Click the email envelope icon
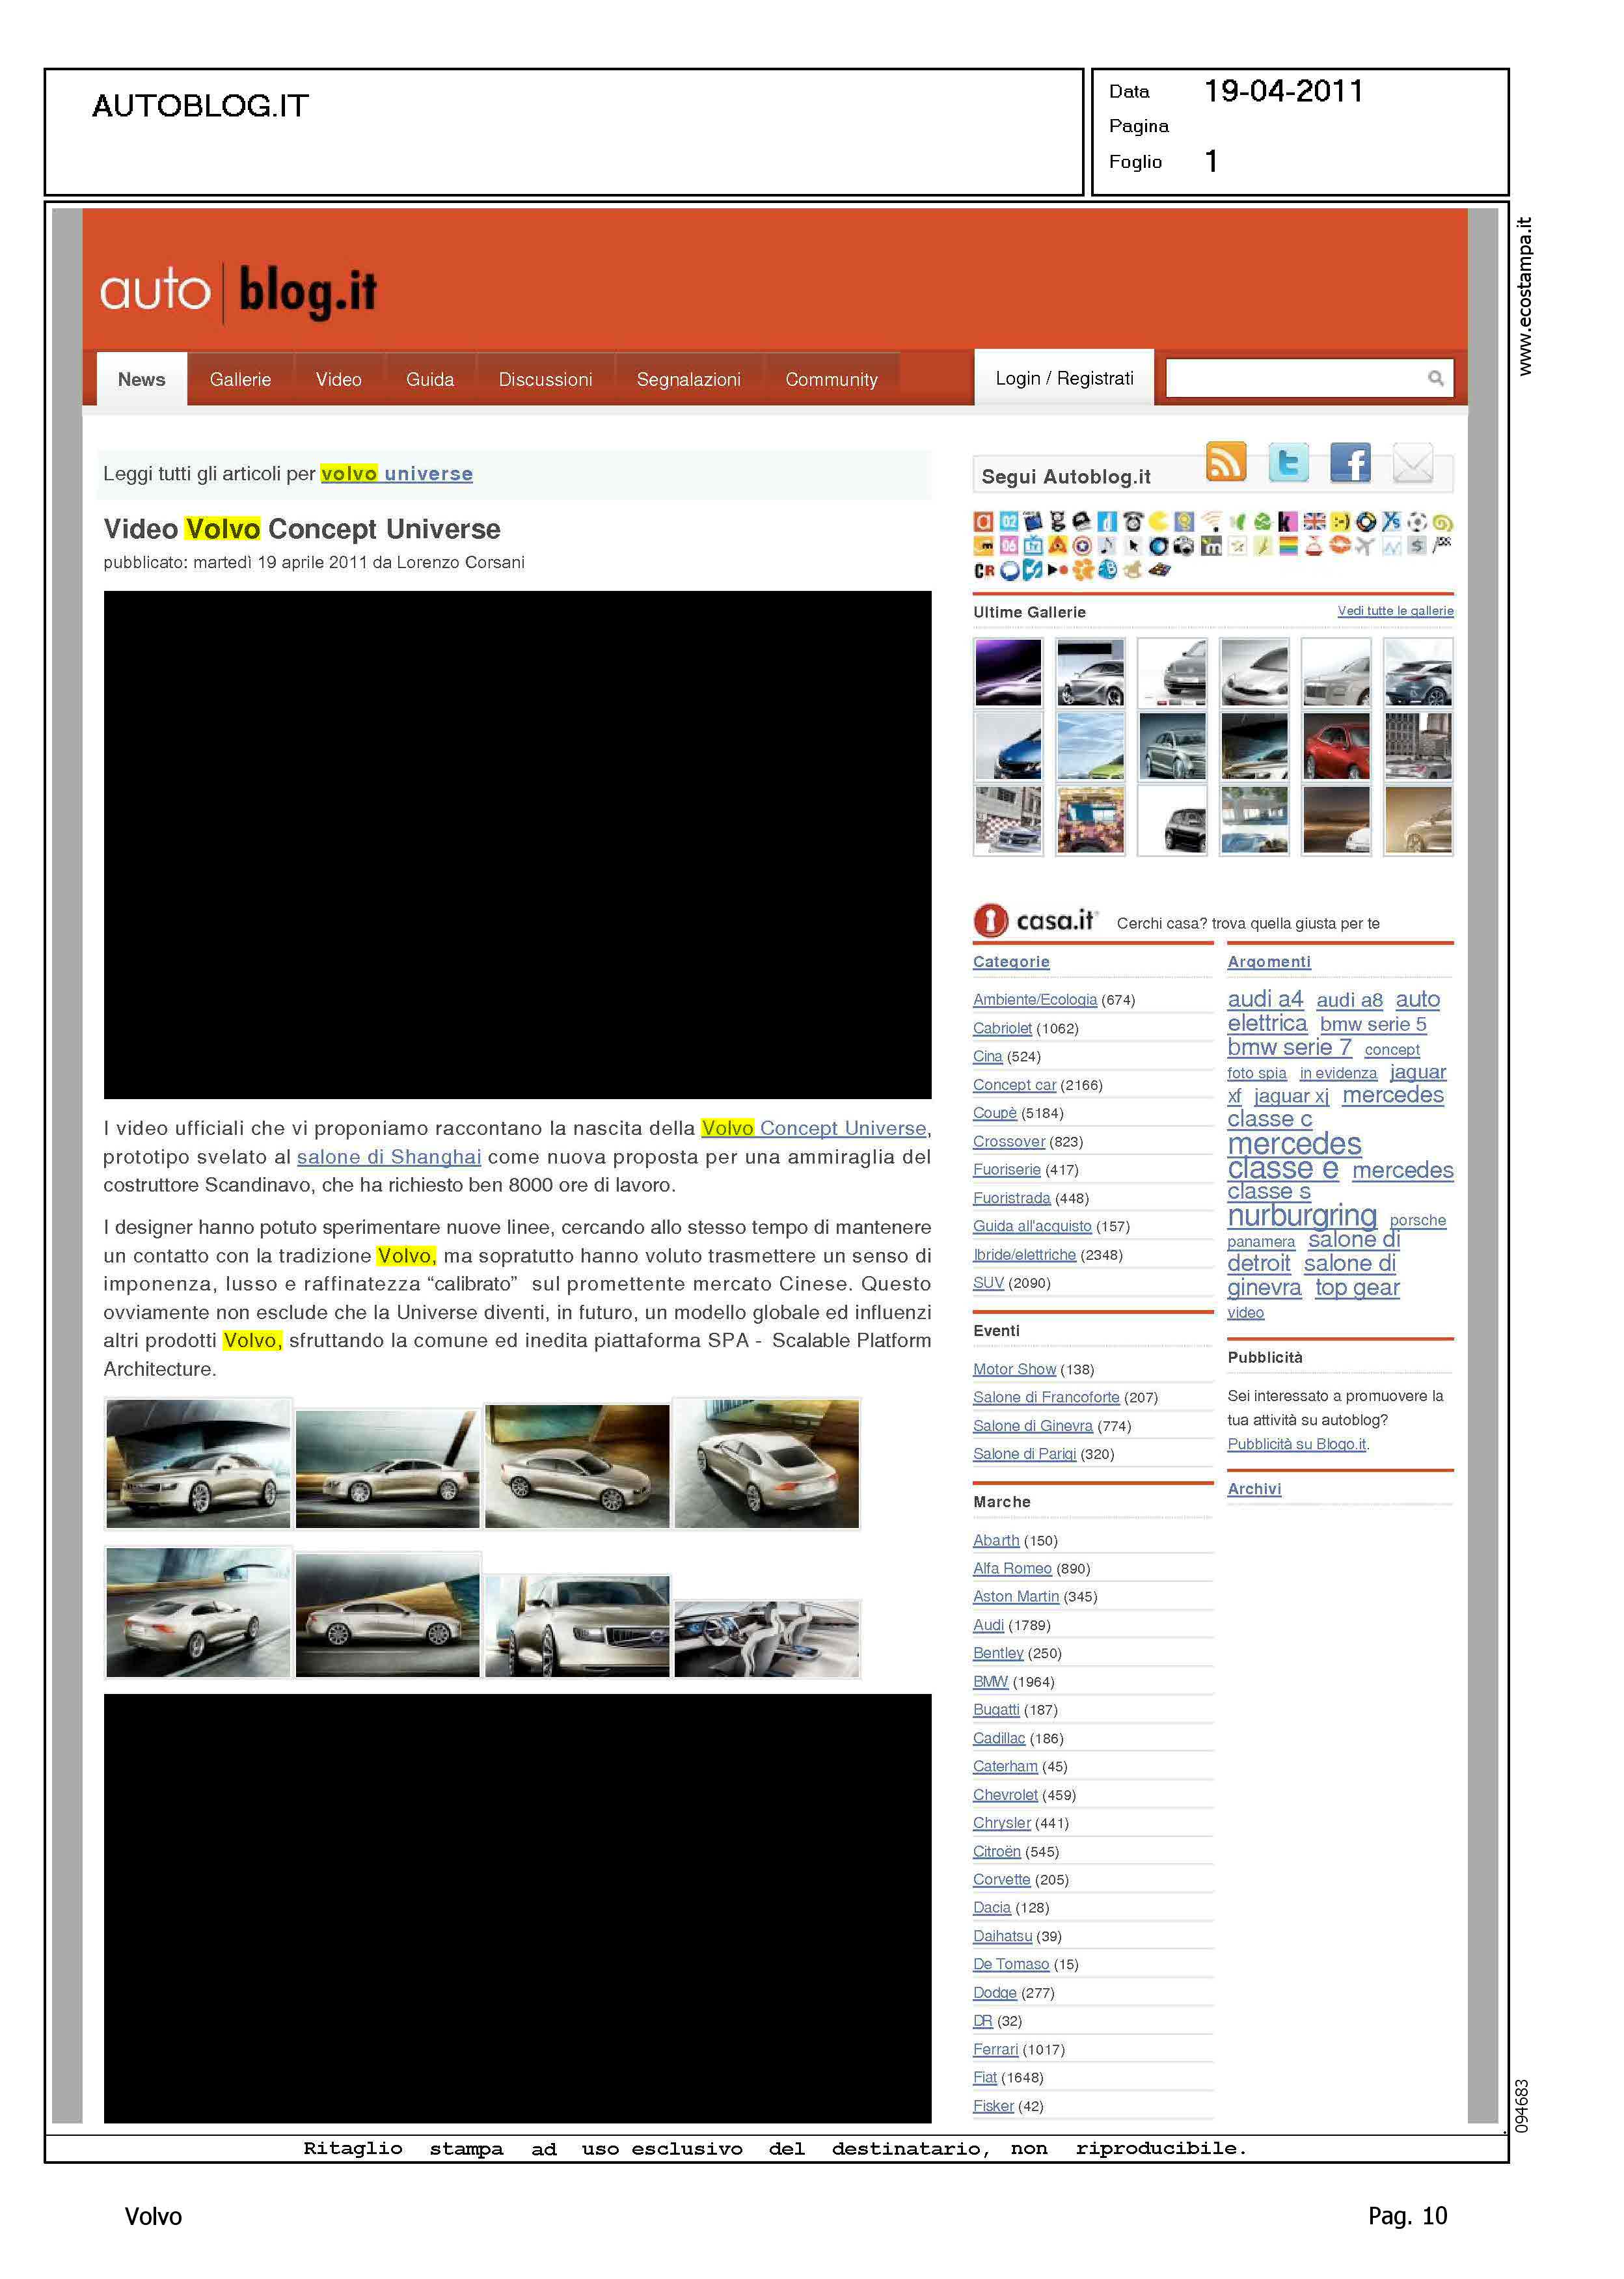The width and height of the screenshot is (1624, 2279). 1413,463
